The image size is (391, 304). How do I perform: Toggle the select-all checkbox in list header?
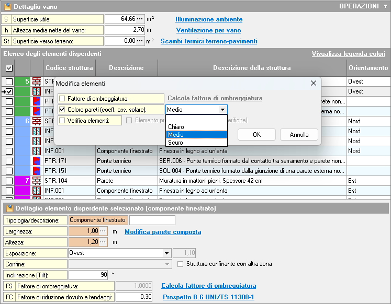coord(9,68)
